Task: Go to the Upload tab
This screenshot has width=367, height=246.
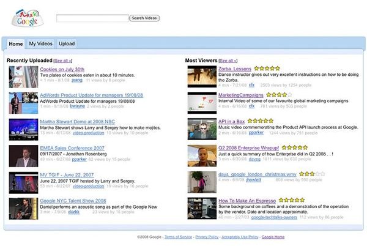Action: pyautogui.click(x=67, y=43)
